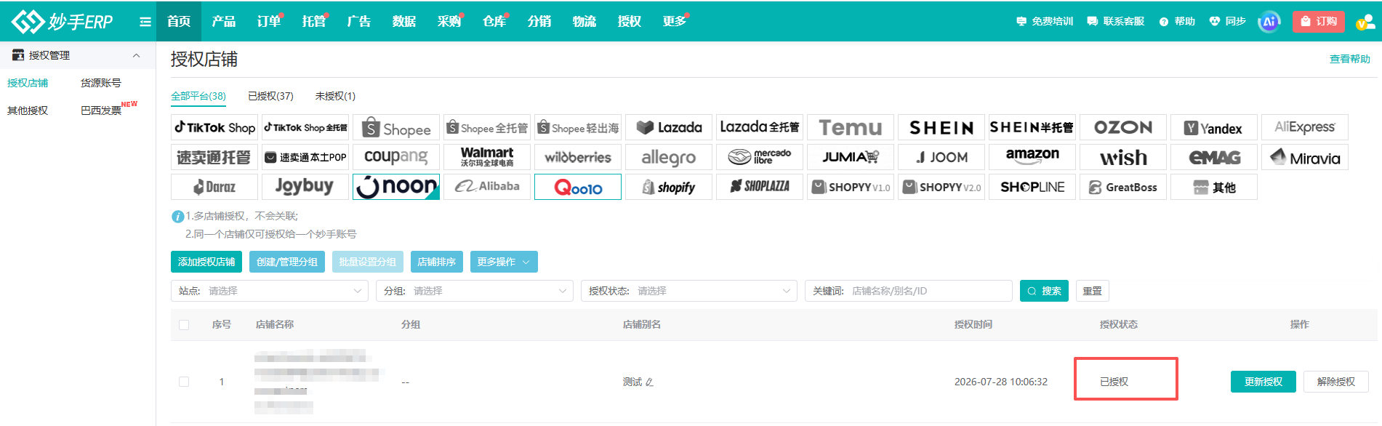
Task: Select the Amazon platform tile
Action: (1032, 157)
